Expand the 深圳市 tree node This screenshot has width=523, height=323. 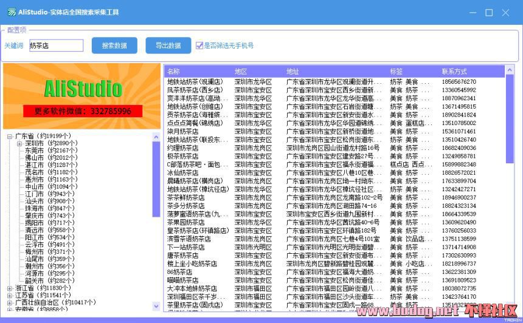tap(19, 143)
